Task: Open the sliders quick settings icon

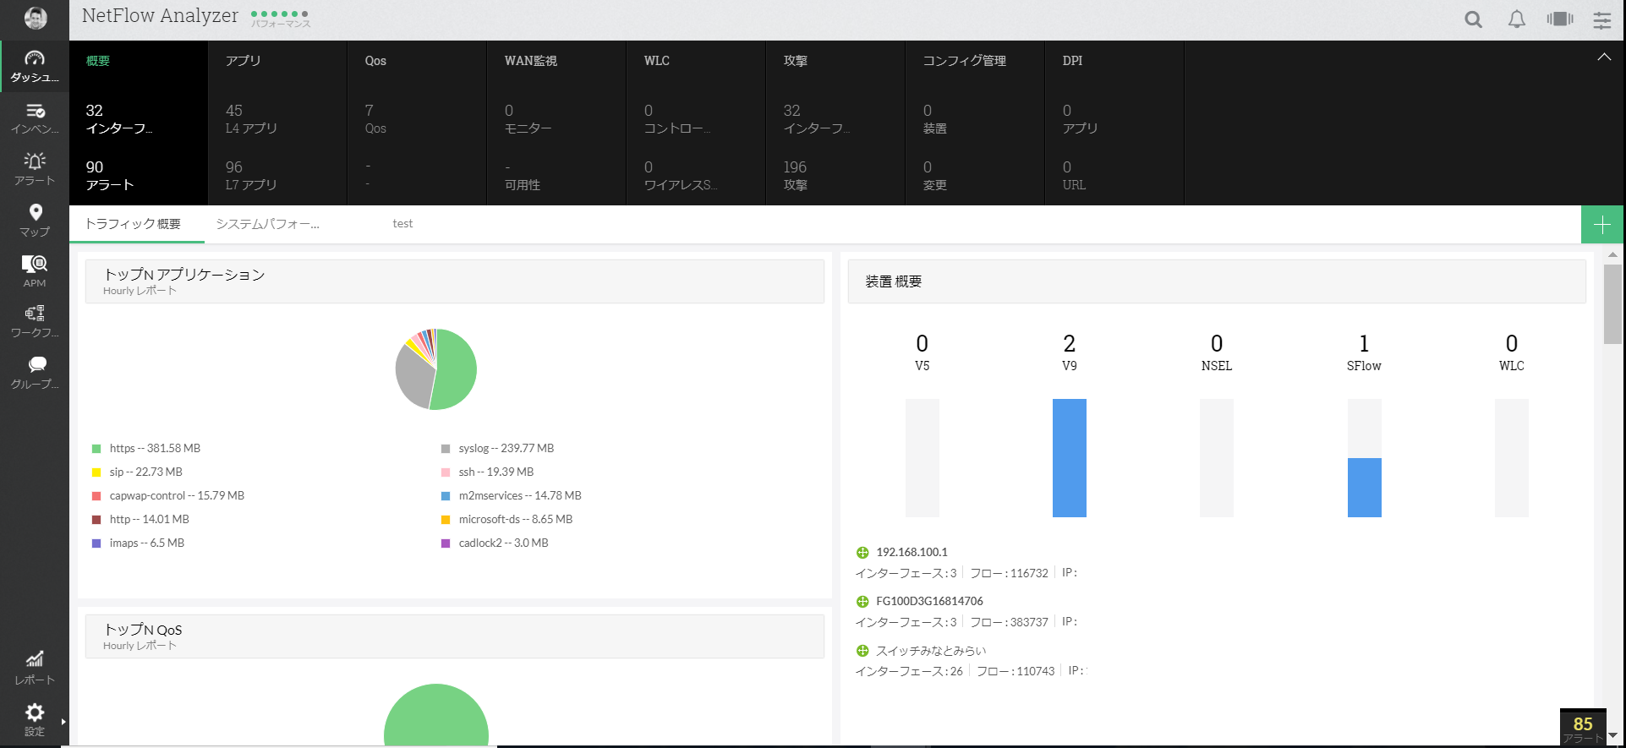Action: point(1602,19)
